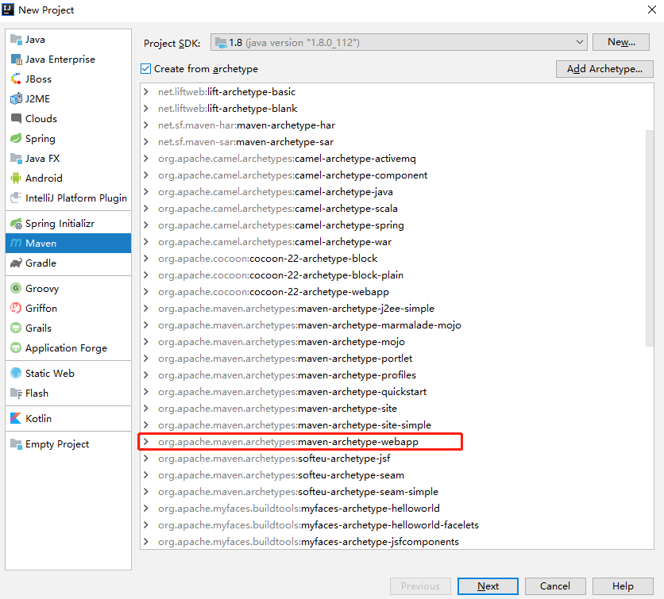This screenshot has height=599, width=664.
Task: Click the Spring leaf icon
Action: click(x=16, y=138)
